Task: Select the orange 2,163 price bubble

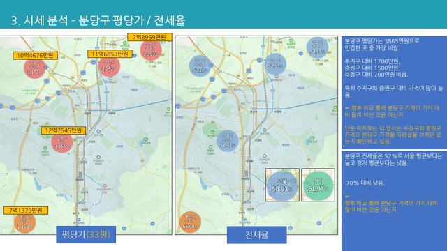Action: pos(25,222)
